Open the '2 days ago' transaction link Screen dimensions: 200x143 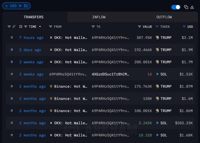[30, 50]
